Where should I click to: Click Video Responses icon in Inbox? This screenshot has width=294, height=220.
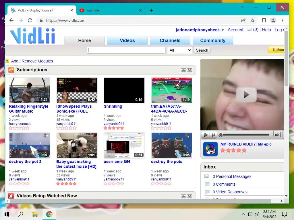click(207, 192)
